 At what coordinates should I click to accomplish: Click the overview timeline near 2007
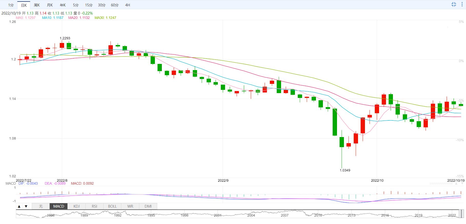(x=284, y=215)
